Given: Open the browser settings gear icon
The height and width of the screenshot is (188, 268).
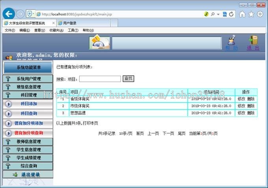Looking at the screenshot, I should coord(260,14).
